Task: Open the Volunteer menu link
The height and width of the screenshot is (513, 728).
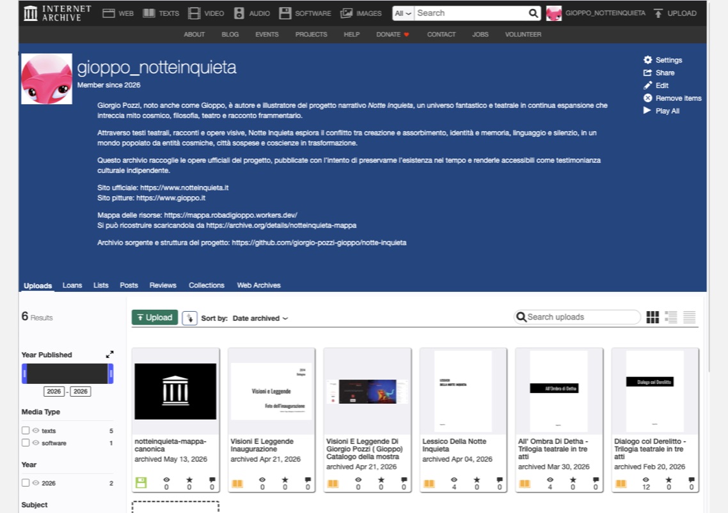Action: (523, 34)
